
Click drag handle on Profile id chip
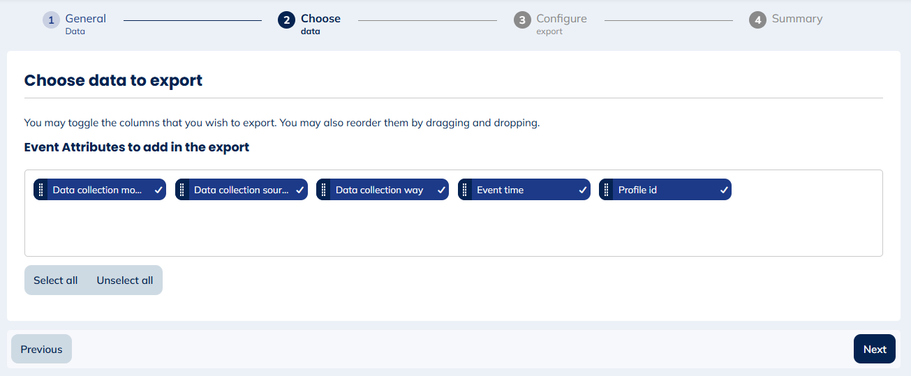(607, 190)
